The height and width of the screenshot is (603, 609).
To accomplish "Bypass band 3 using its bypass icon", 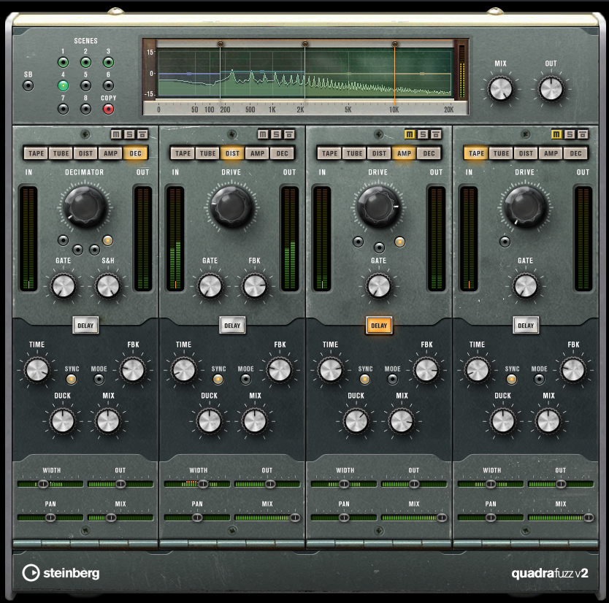I will [436, 134].
